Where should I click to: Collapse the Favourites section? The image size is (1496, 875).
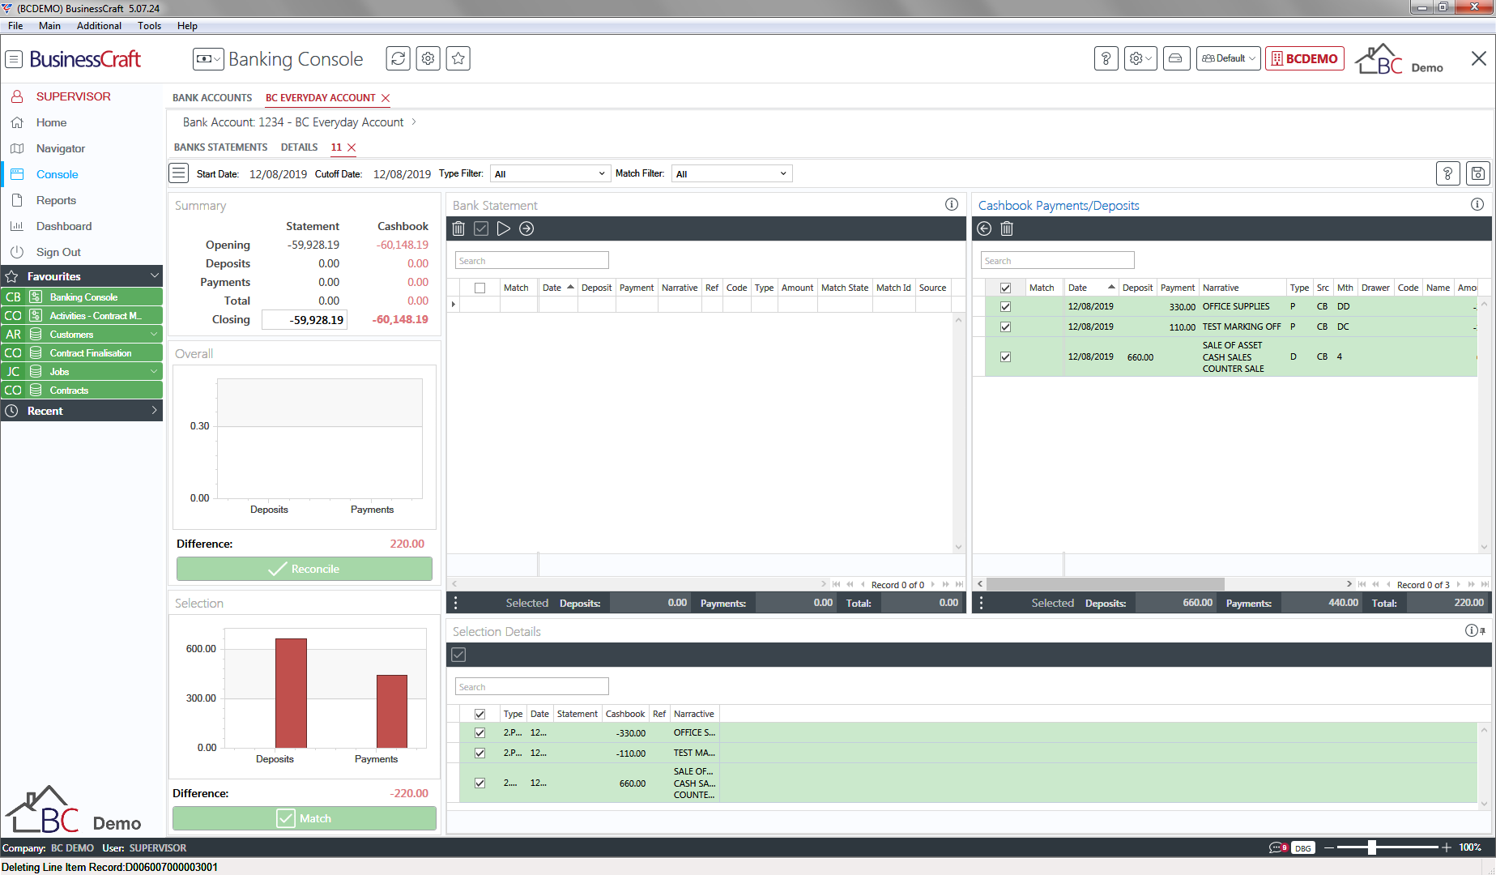pos(154,276)
